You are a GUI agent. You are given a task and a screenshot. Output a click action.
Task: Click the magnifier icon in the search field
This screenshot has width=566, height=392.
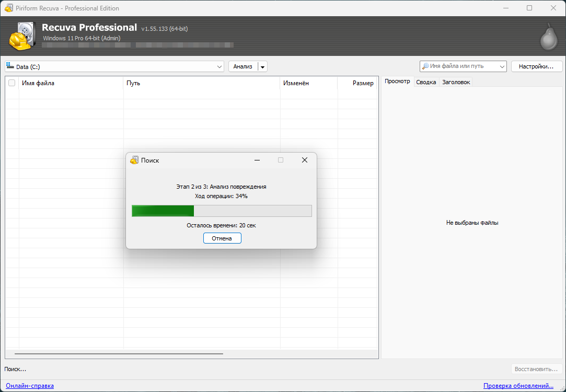coord(425,66)
